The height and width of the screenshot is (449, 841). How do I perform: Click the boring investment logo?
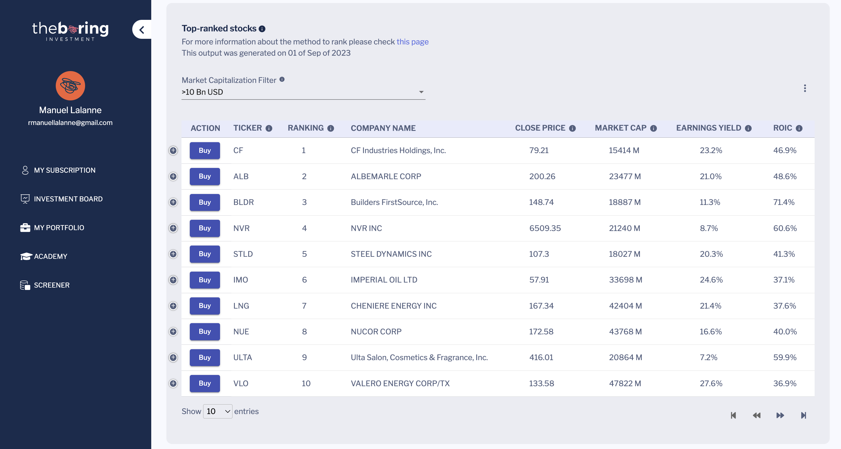pos(70,31)
